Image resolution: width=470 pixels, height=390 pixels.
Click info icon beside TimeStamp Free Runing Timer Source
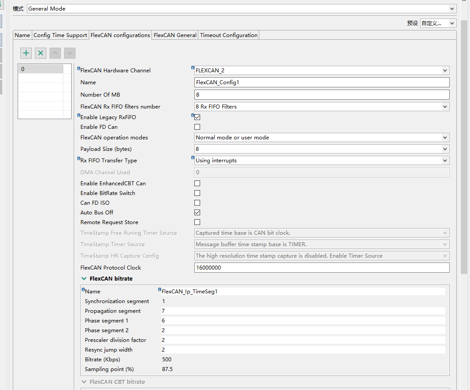pos(79,230)
